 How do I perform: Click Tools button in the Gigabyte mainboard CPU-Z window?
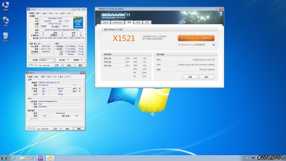[55, 129]
